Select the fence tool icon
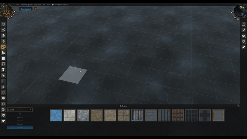Viewport: 247px width, 139px height. point(3,58)
